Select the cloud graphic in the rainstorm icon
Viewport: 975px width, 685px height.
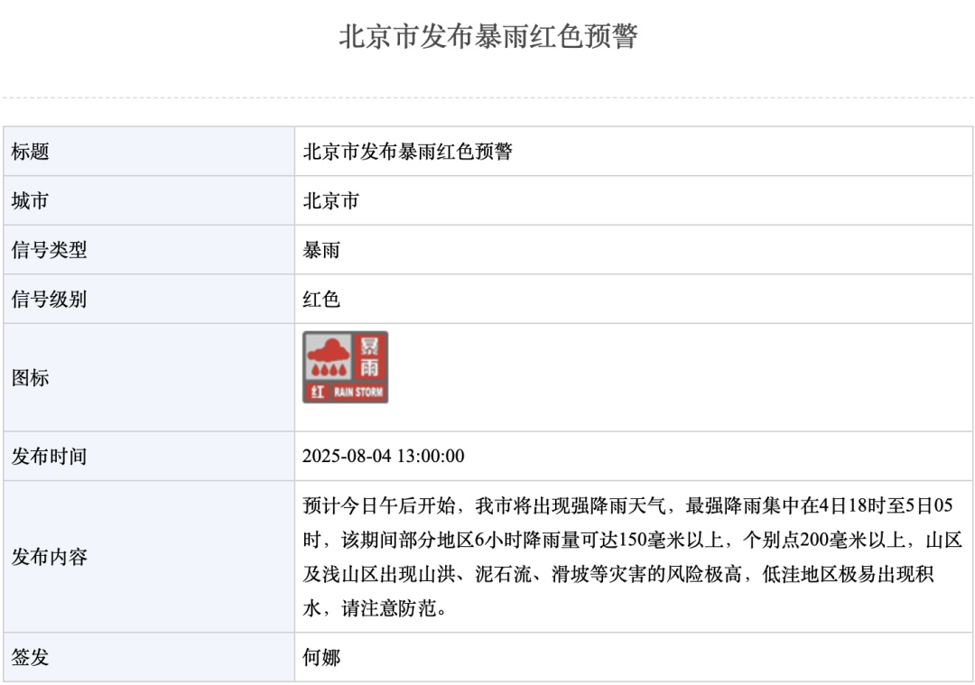coord(328,350)
